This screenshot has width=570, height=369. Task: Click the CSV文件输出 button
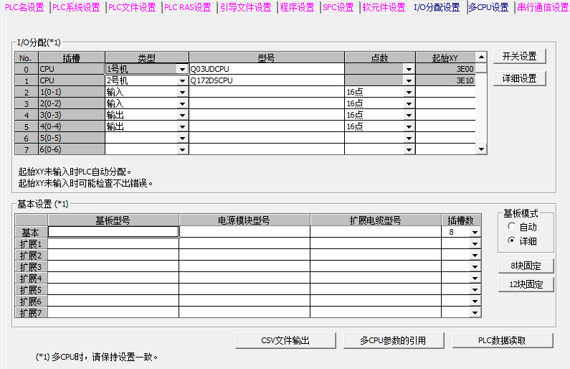click(285, 340)
